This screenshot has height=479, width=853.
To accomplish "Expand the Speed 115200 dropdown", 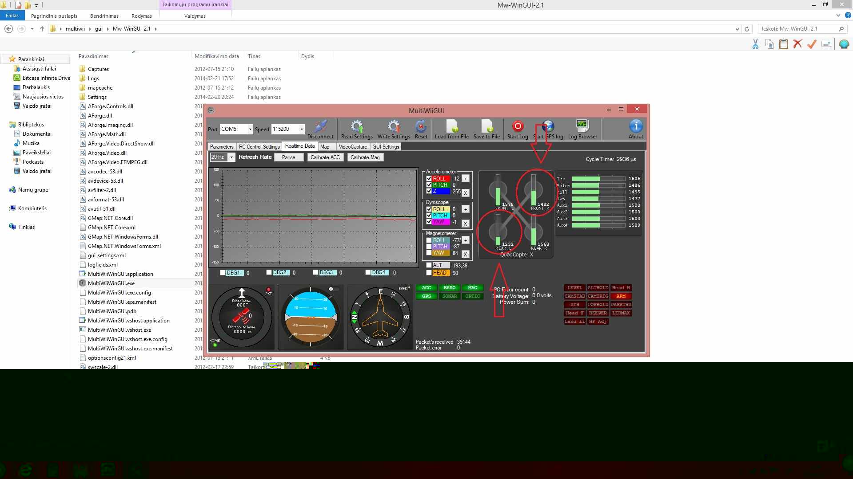I will [302, 129].
